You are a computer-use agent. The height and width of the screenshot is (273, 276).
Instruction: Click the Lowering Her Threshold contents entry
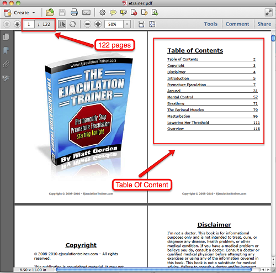tap(214, 123)
